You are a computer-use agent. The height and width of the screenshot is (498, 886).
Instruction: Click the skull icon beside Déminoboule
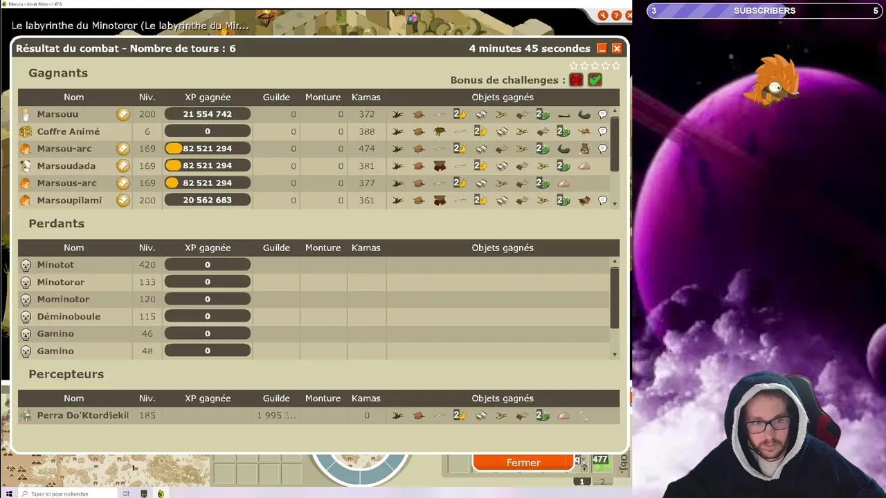tap(26, 317)
